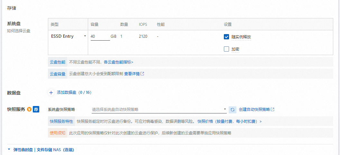Open the 快照价格 pricing link
Viewport: 340px width, 155px height.
(229, 121)
